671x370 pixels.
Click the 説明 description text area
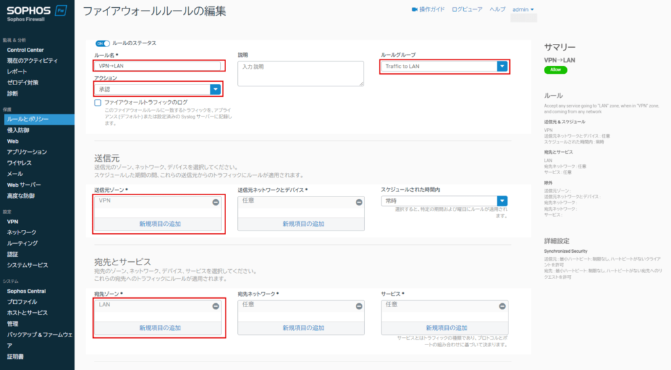pos(300,73)
